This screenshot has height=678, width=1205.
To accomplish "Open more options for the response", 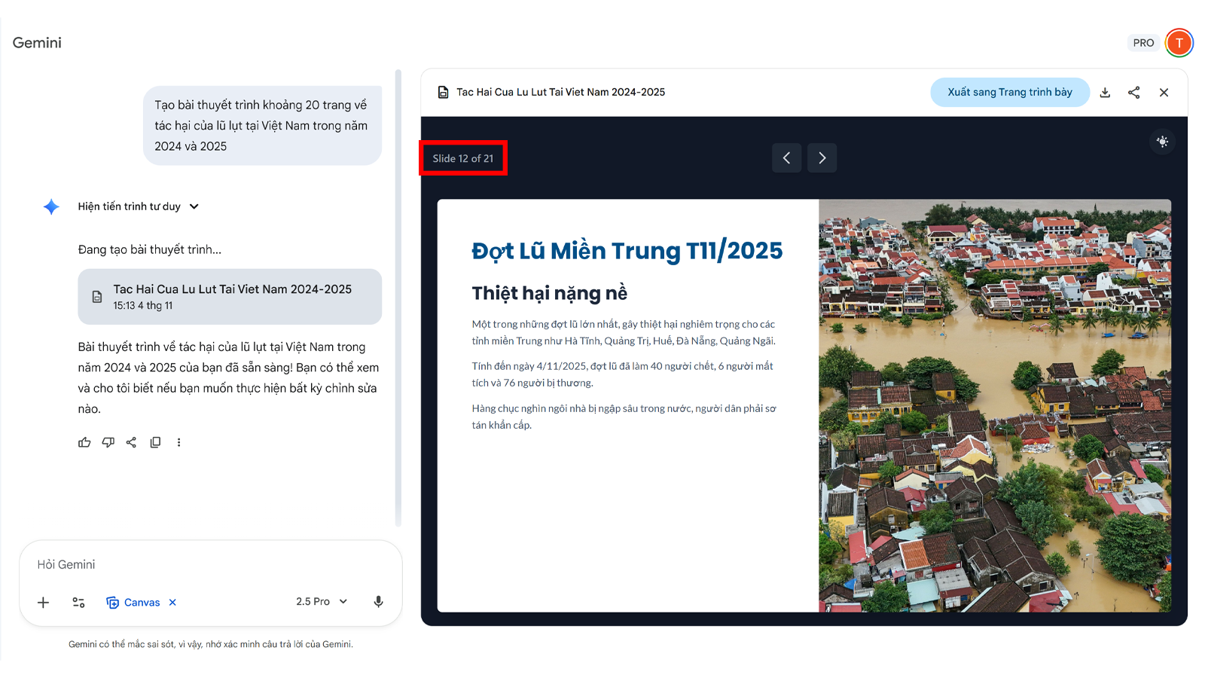I will point(178,442).
